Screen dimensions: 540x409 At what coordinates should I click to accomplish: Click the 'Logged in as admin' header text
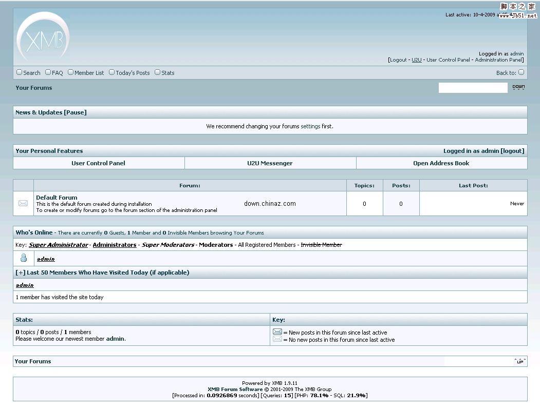pos(501,54)
